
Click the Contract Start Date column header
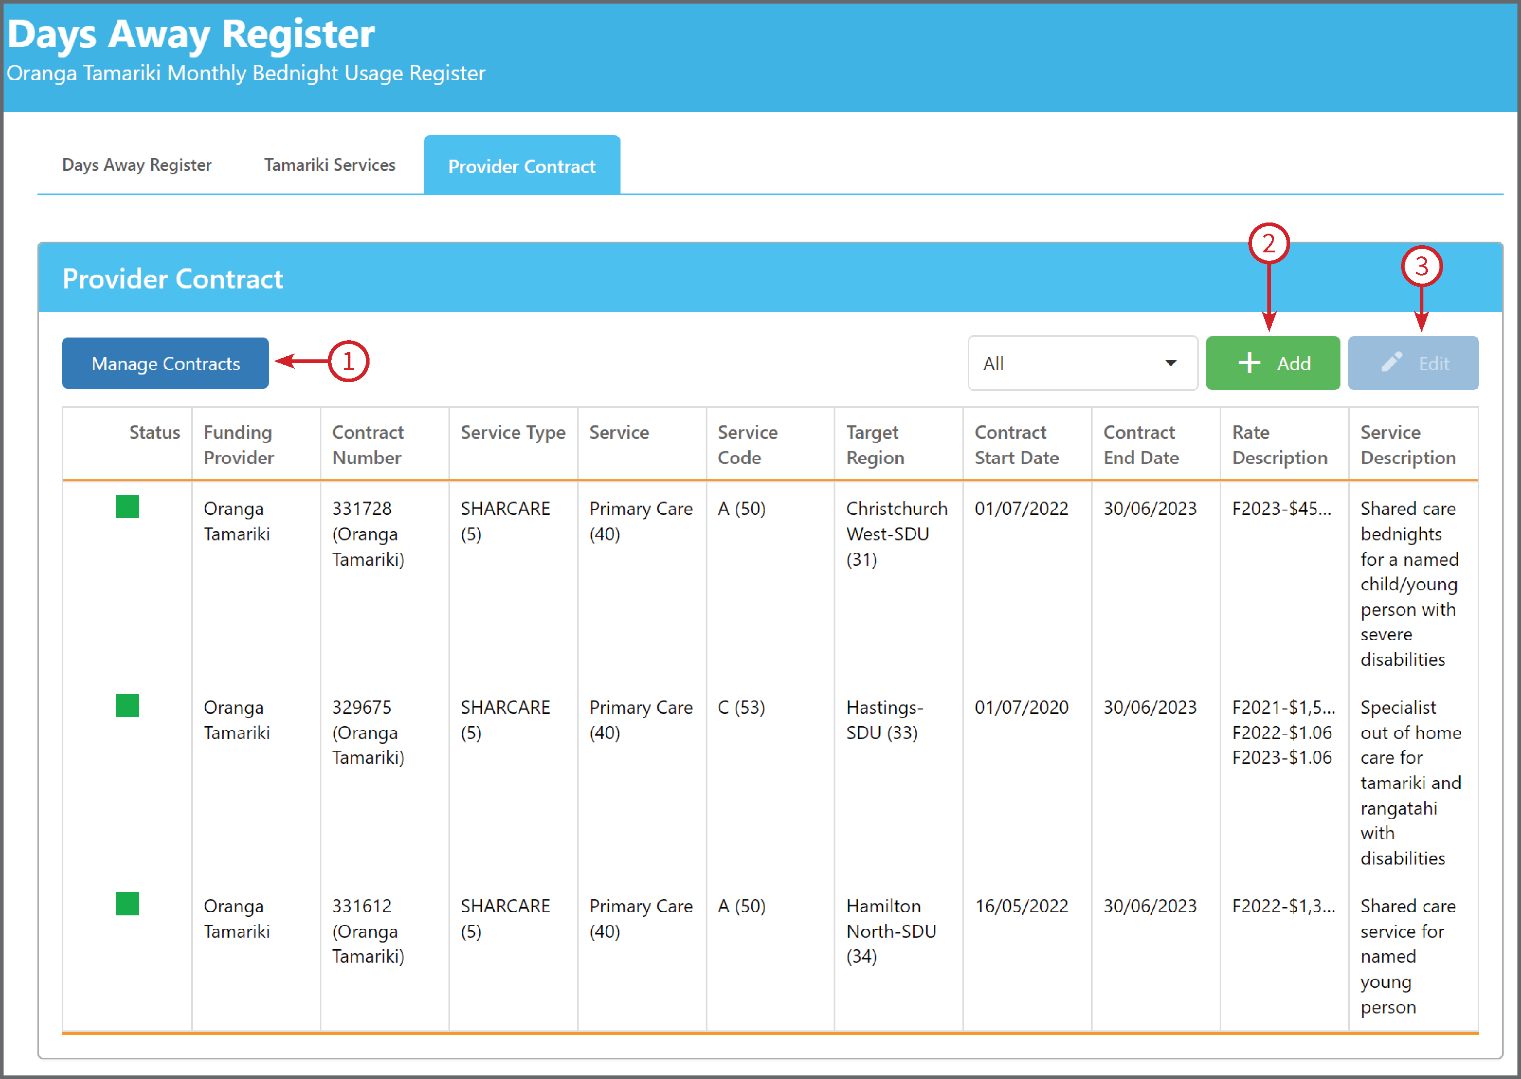pos(1016,445)
